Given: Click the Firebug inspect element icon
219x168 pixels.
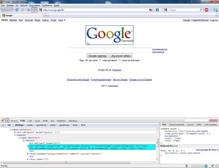Looking at the screenshot, I should (x=7, y=120).
